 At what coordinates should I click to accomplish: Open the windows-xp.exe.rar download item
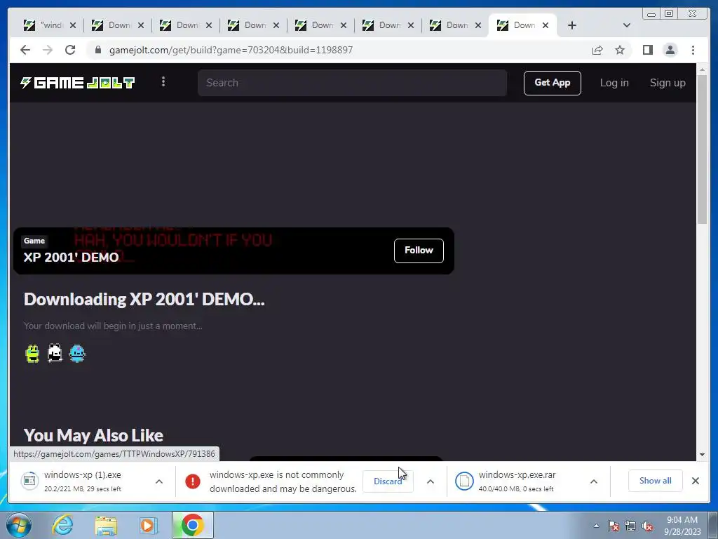coord(517,481)
